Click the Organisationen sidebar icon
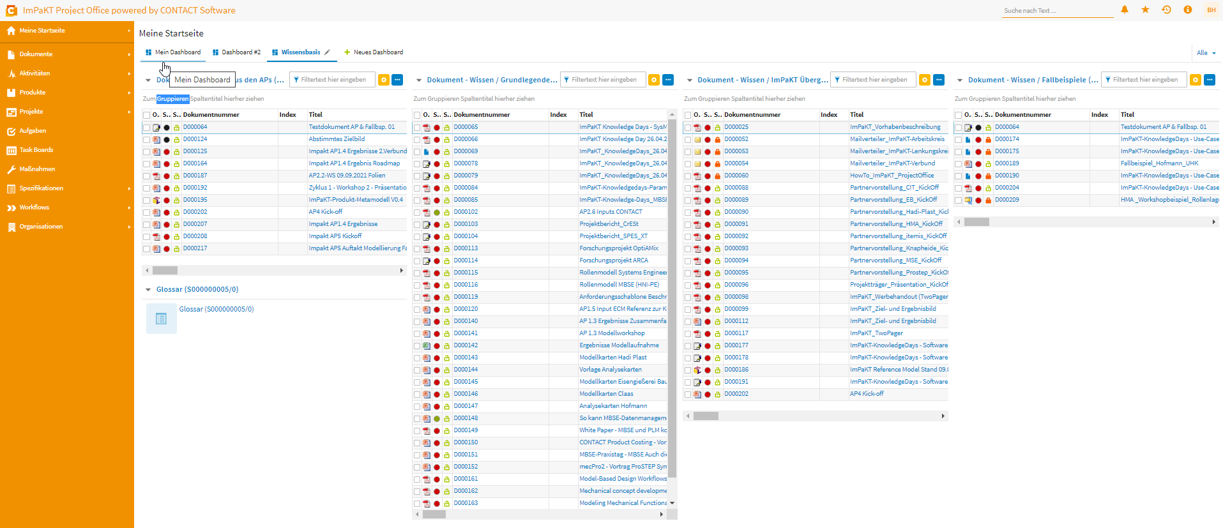 pyautogui.click(x=11, y=227)
